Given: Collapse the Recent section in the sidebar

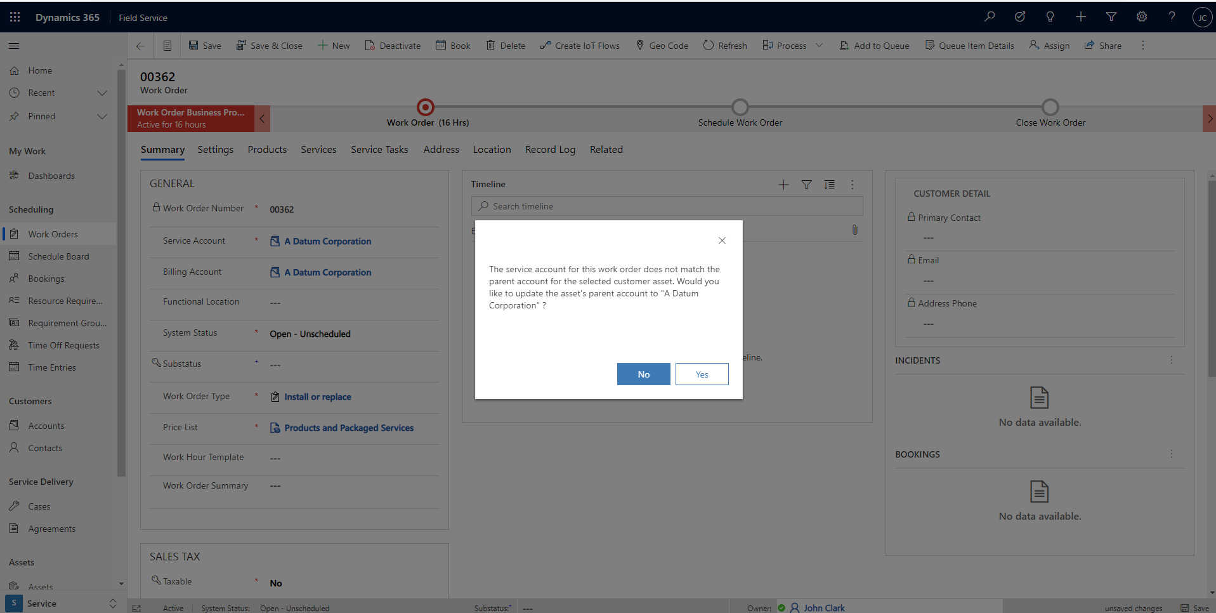Looking at the screenshot, I should 102,93.
